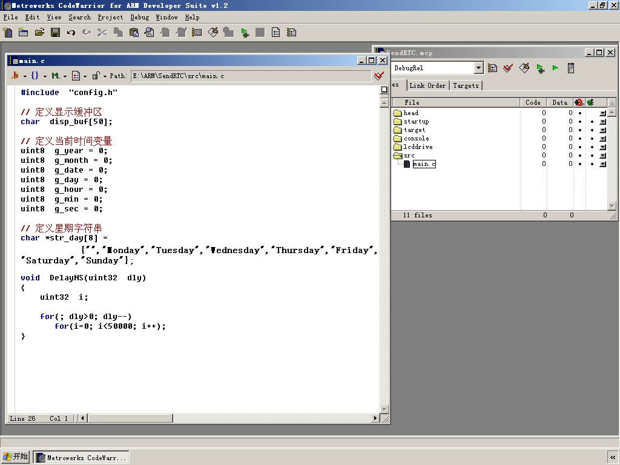Image resolution: width=620 pixels, height=465 pixels.
Task: Click the 开始 Start button
Action: pos(15,457)
